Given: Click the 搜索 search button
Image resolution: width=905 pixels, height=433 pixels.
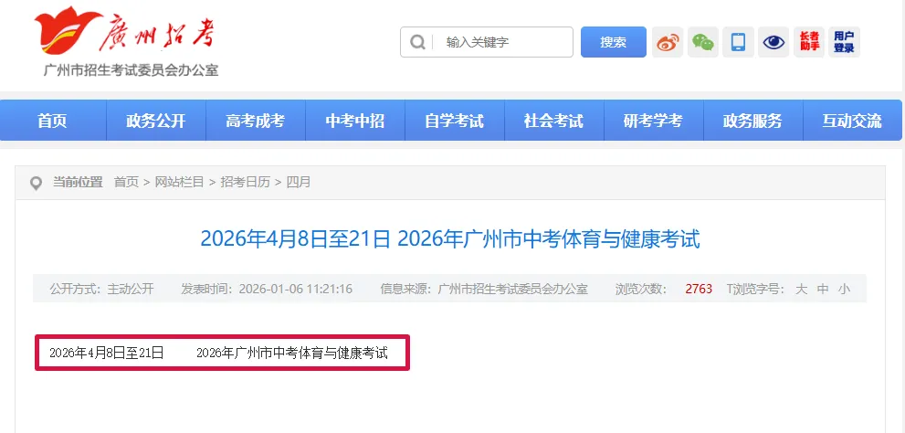Looking at the screenshot, I should (x=613, y=42).
